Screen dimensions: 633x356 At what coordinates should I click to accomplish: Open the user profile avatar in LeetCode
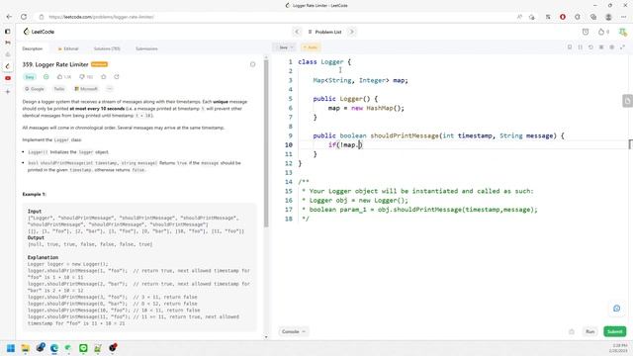click(x=623, y=32)
